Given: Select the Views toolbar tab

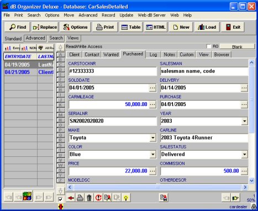Looking at the screenshot, I should 73,38.
